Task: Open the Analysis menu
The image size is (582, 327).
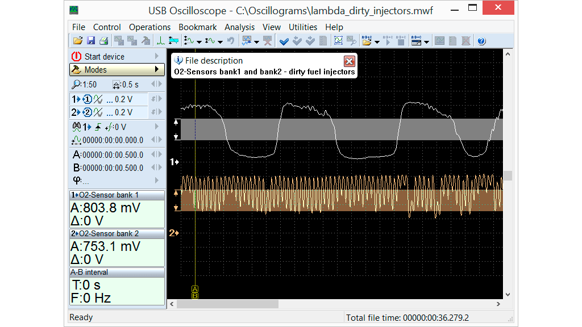Action: coord(239,27)
